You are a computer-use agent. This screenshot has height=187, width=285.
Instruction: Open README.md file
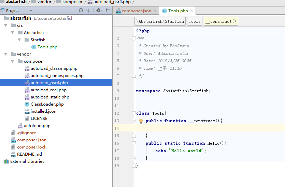(29, 154)
